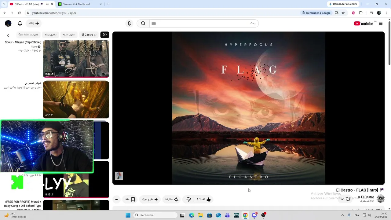Go back to the previous page
Screen dimensions: 391x220
coord(5,13)
